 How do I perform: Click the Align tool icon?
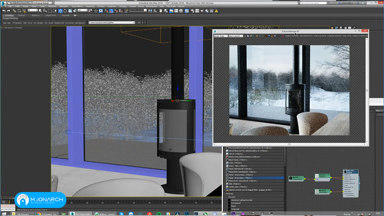[x=155, y=11]
